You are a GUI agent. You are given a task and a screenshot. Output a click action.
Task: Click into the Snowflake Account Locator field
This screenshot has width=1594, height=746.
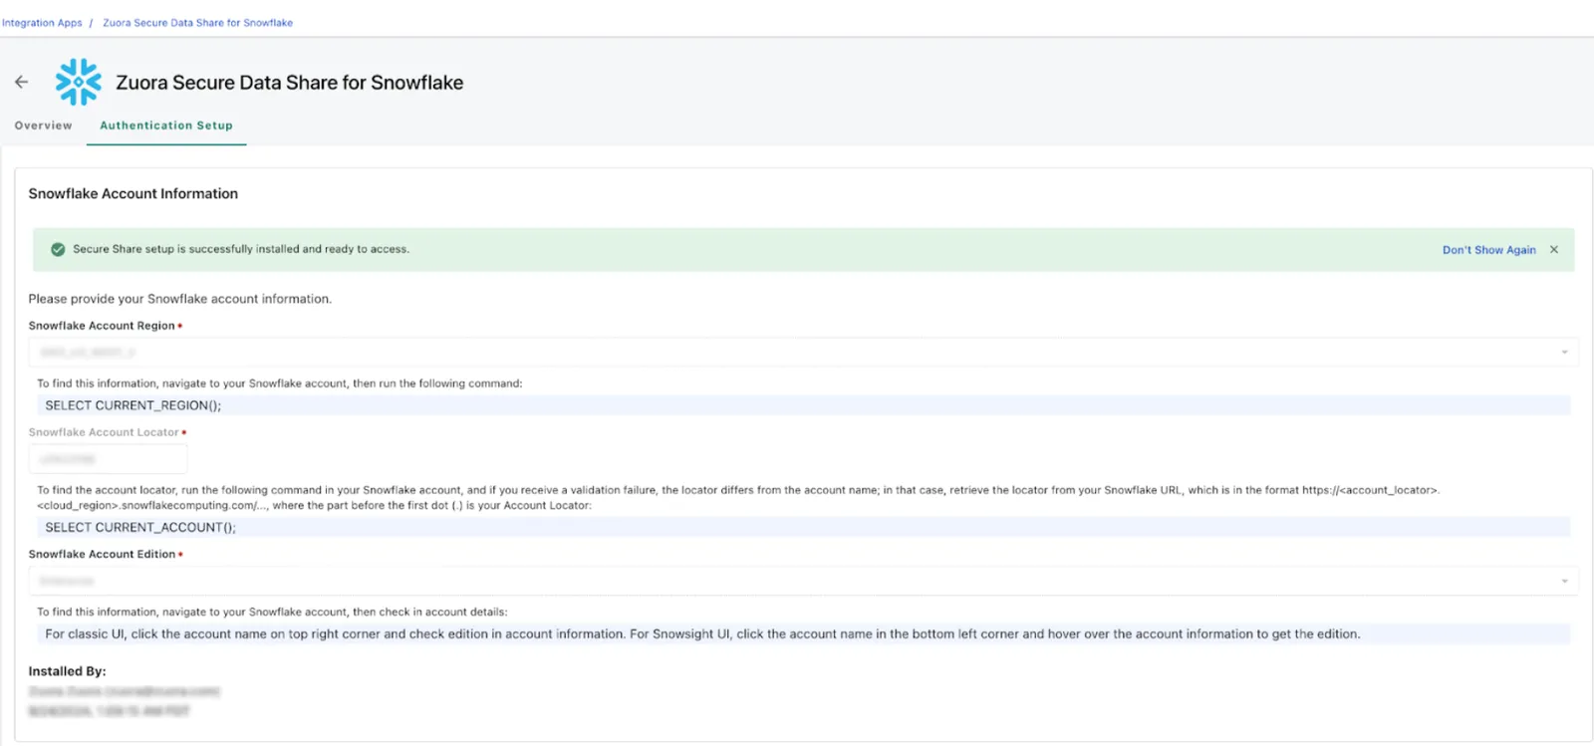(108, 459)
